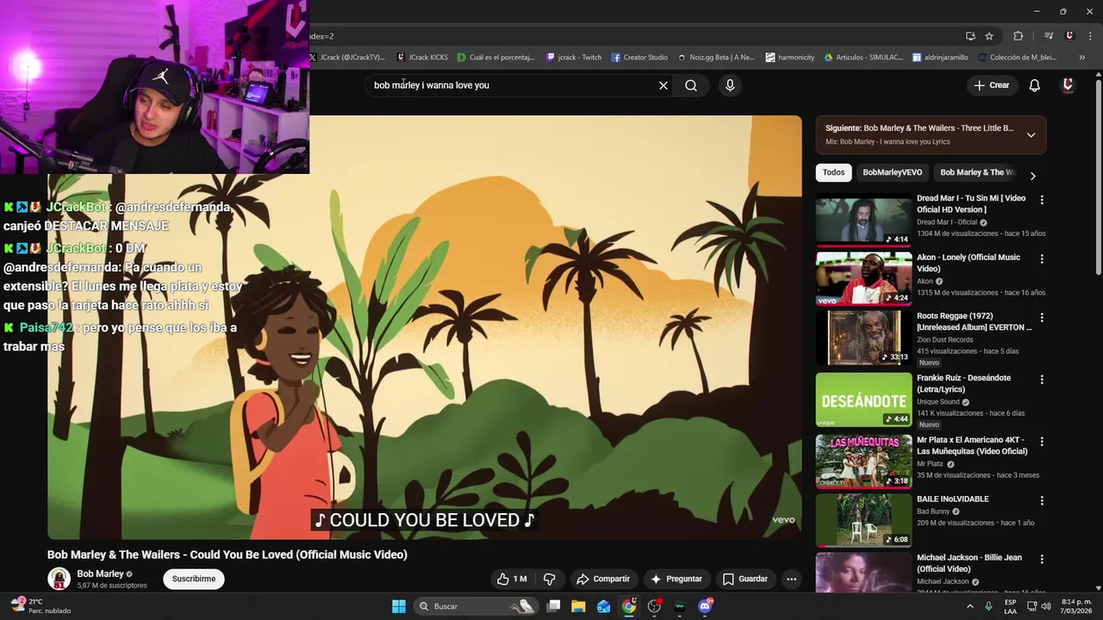
Task: Bookmark this page with star icon
Action: coord(989,36)
